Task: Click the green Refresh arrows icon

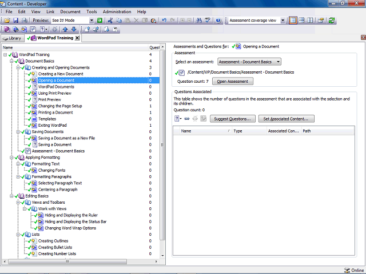Action: (x=332, y=21)
